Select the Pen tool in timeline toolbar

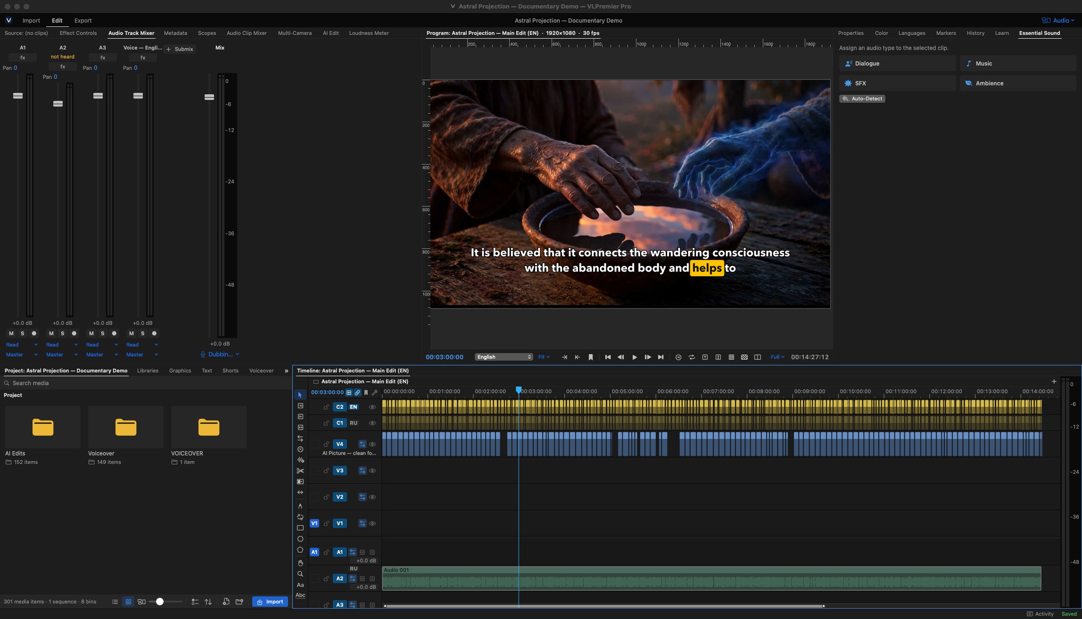(x=300, y=506)
